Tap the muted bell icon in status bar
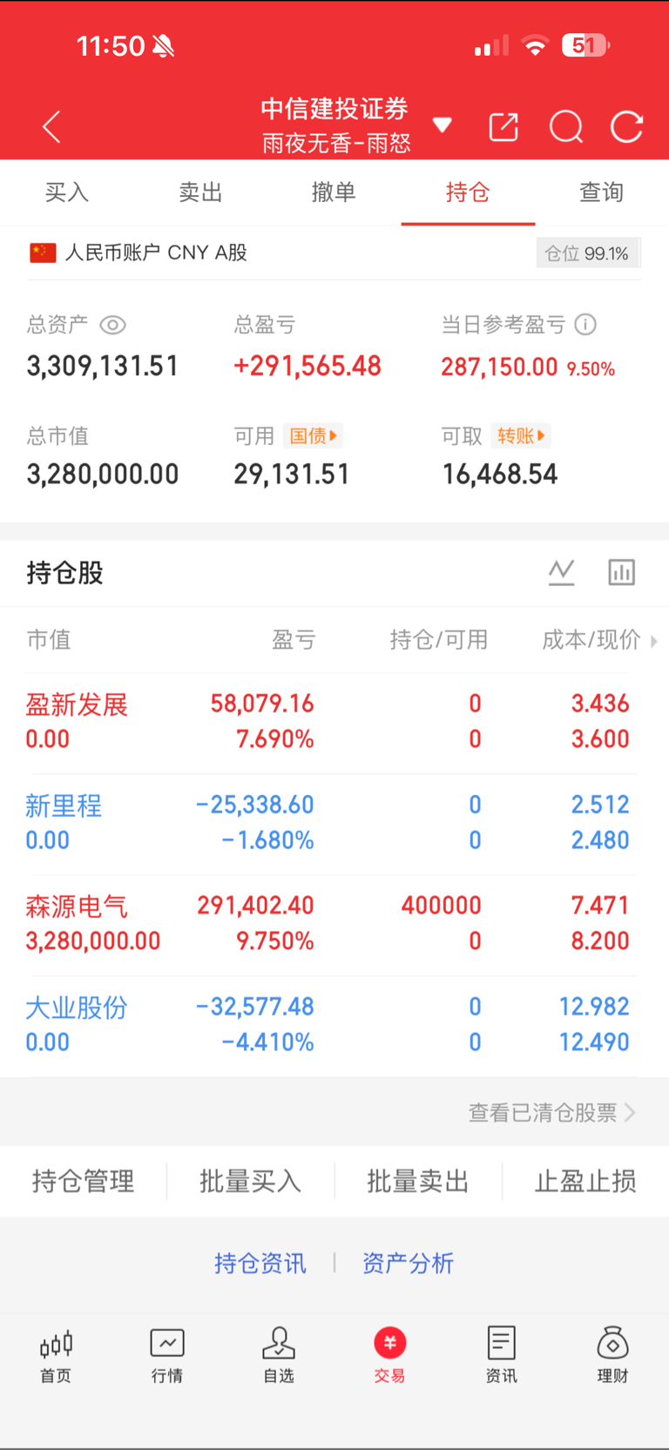Screen dimensions: 669x1450 click(163, 46)
